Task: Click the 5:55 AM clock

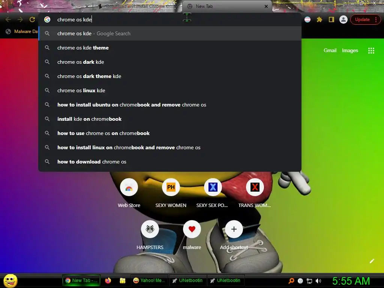Action: (351, 281)
